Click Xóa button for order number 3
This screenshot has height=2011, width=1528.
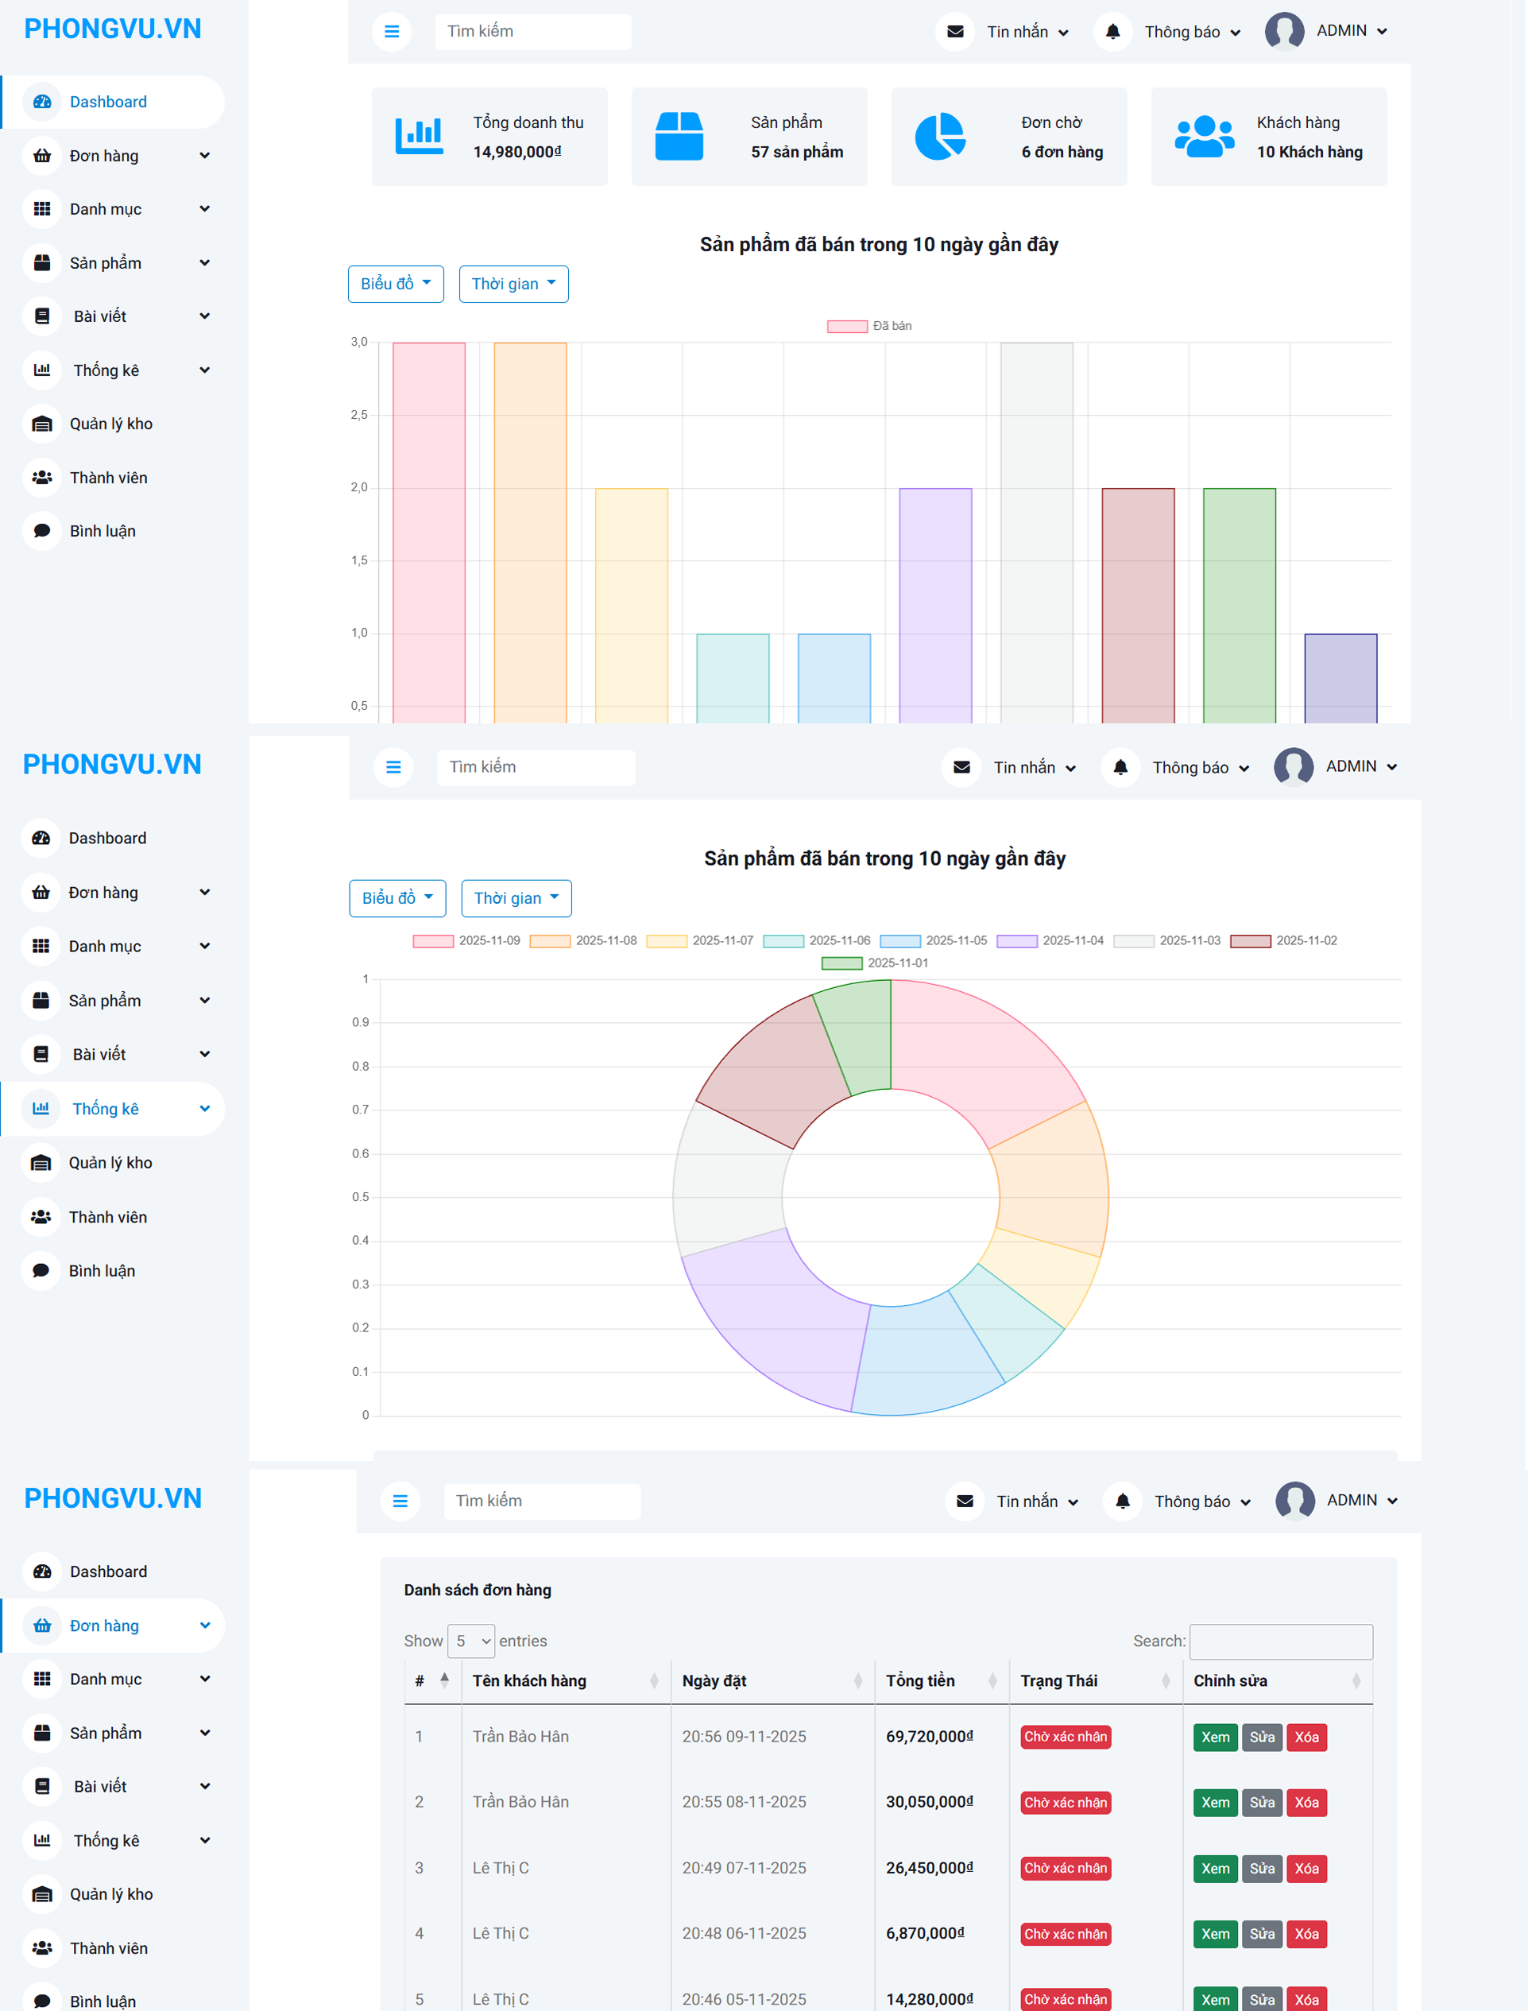1306,1868
